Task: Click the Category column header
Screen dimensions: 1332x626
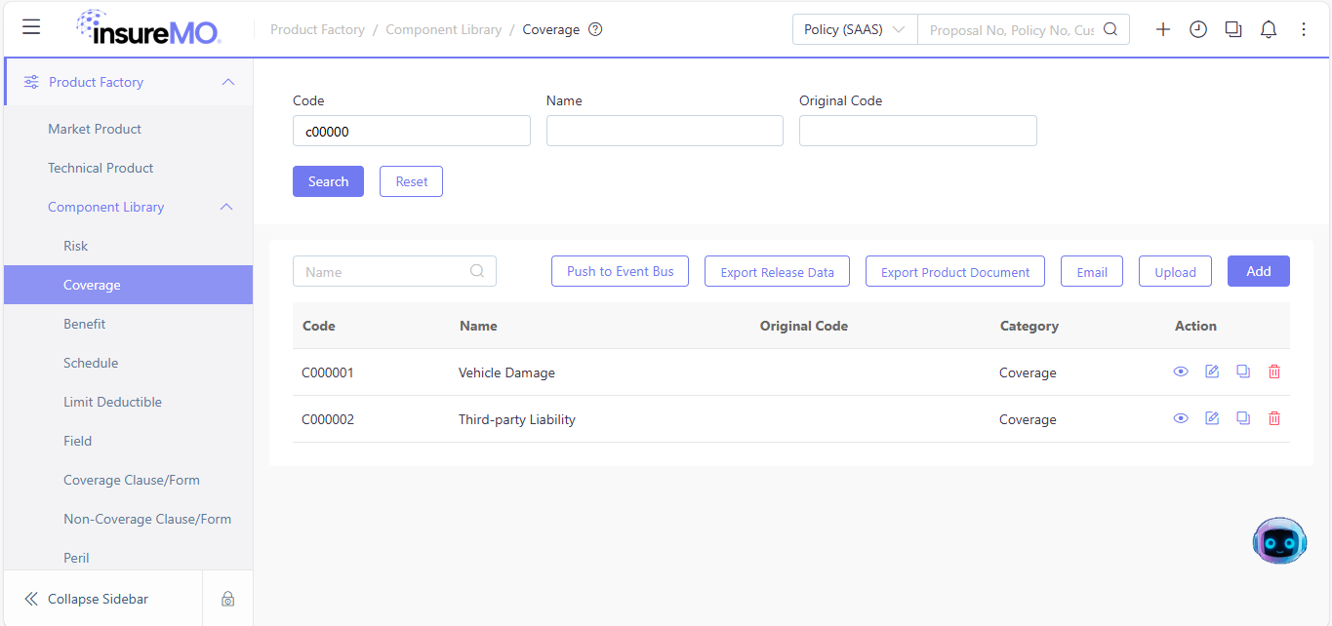Action: tap(1029, 326)
